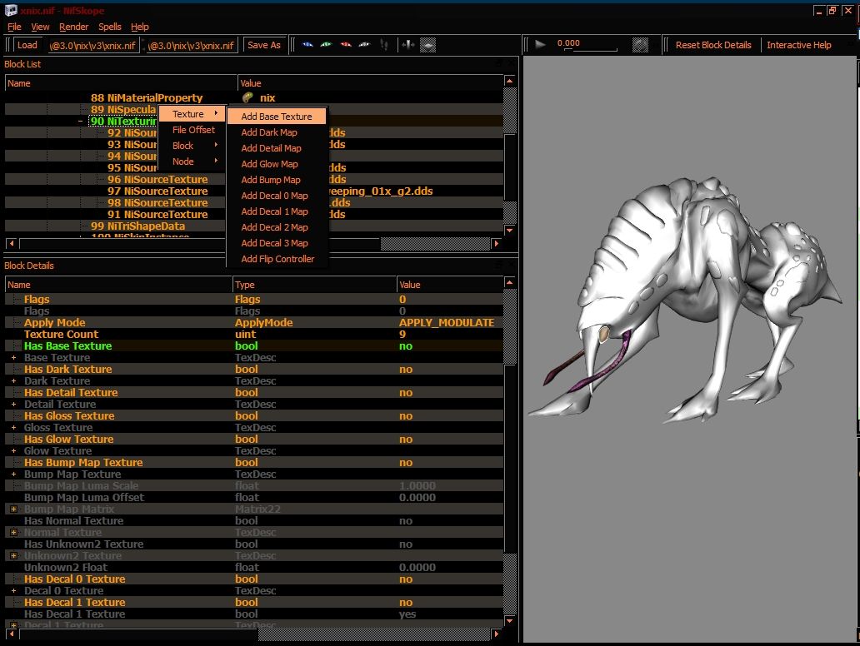This screenshot has height=646, width=860.
Task: Expand the Unknown2 Texture row
Action: pos(13,555)
